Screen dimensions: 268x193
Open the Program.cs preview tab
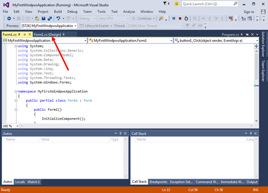coord(230,35)
